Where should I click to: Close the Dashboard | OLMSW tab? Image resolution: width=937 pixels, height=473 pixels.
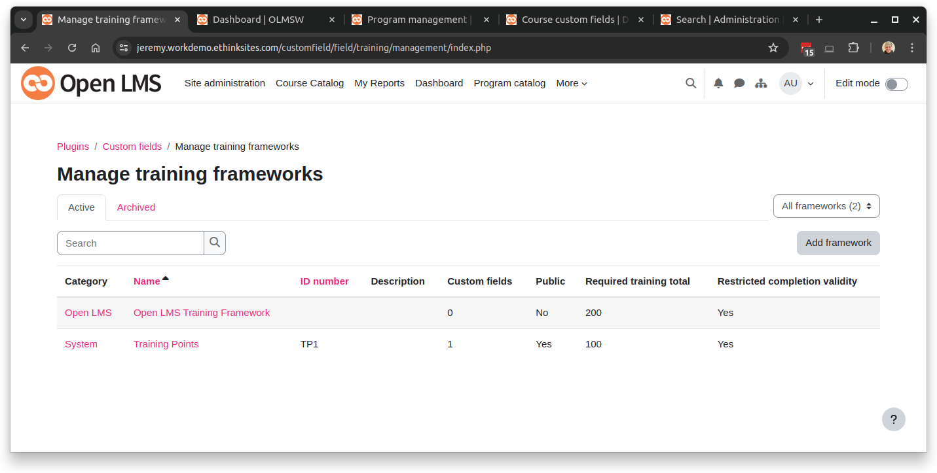[x=332, y=20]
